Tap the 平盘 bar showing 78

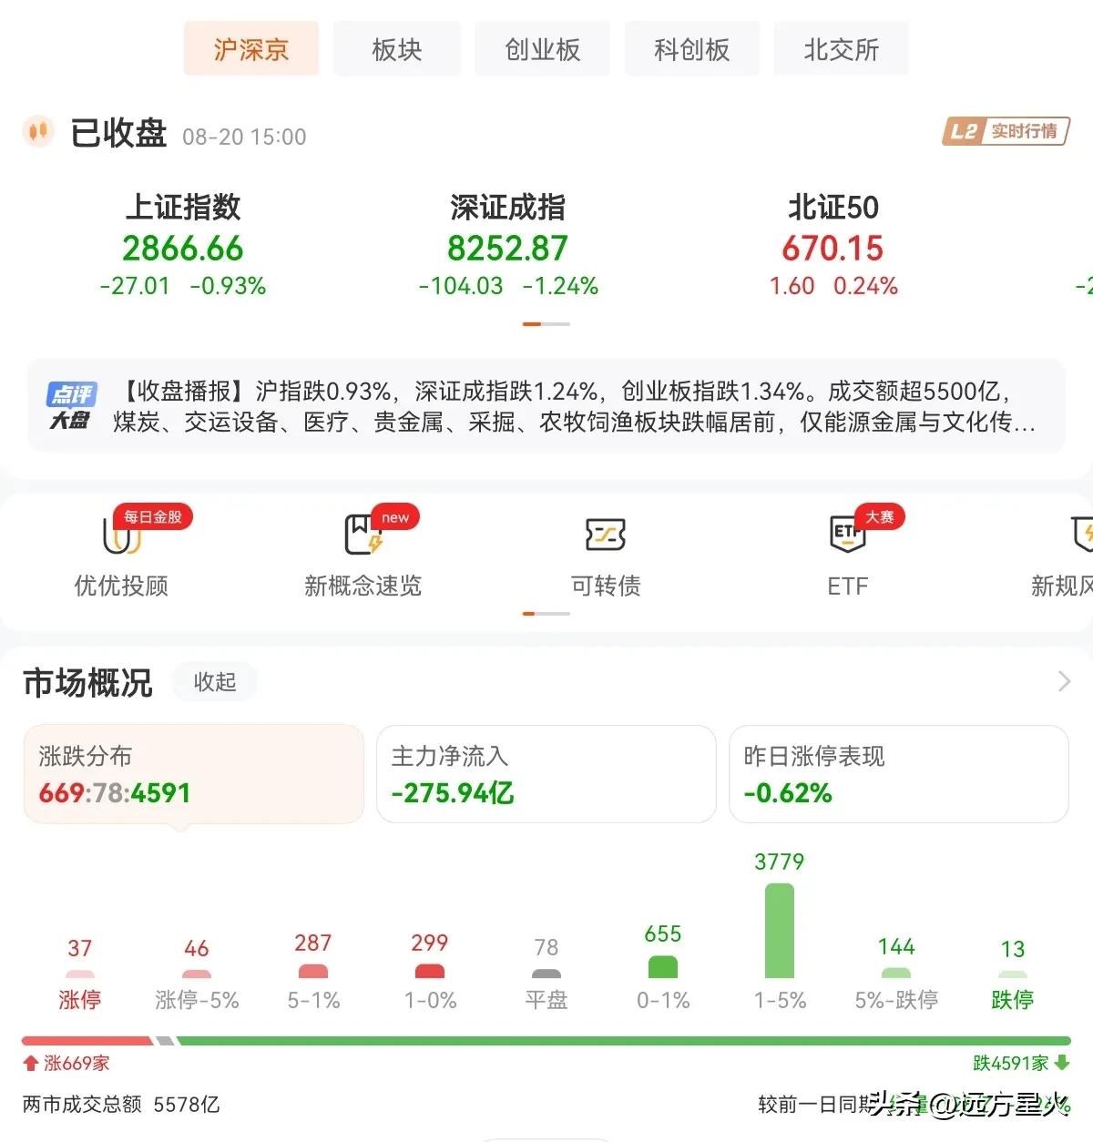point(546,974)
